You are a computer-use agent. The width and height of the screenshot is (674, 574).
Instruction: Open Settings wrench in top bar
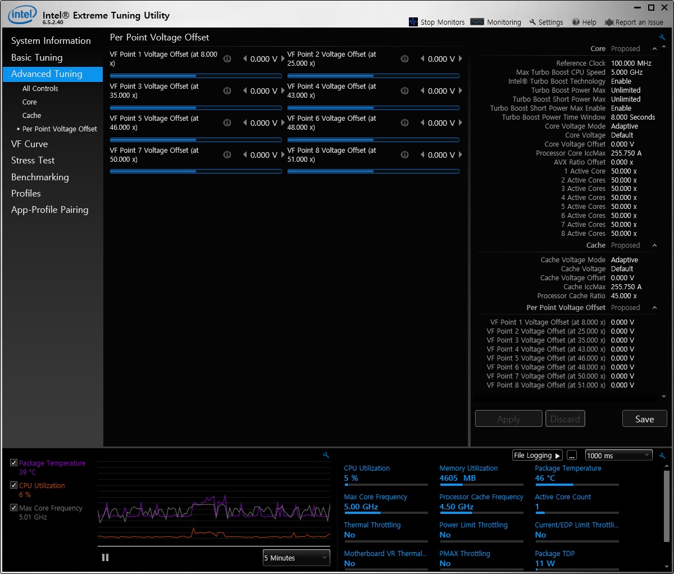pyautogui.click(x=546, y=22)
